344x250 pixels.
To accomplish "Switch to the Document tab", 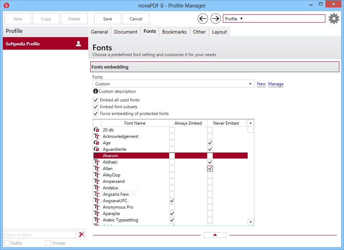I will (126, 32).
